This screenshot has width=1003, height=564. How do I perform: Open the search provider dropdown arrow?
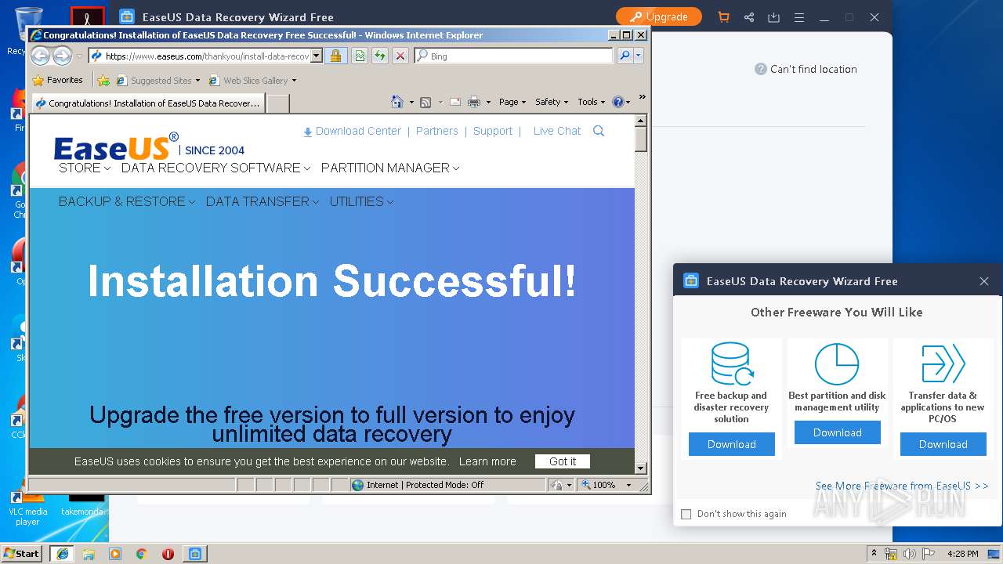[x=639, y=56]
